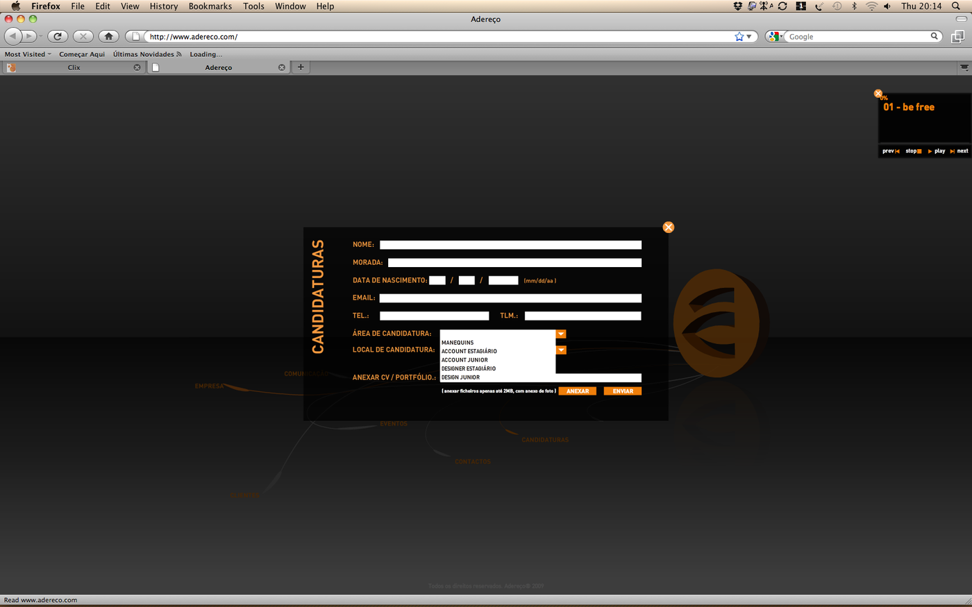
Task: Open the Começar Aqui bookmark
Action: [x=82, y=54]
